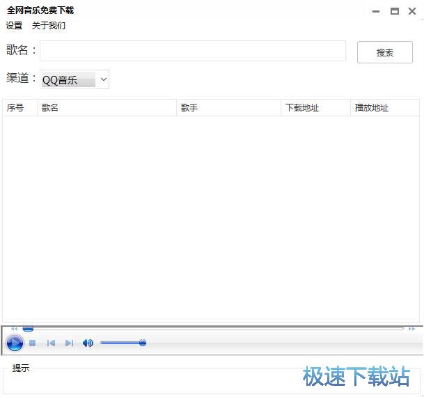Click the blue Play button
424x397 pixels.
pyautogui.click(x=15, y=343)
